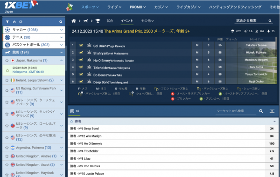The image size is (280, 177).
Task: Collapse Japan. Nakayama with its chevron
Action: click(62, 61)
